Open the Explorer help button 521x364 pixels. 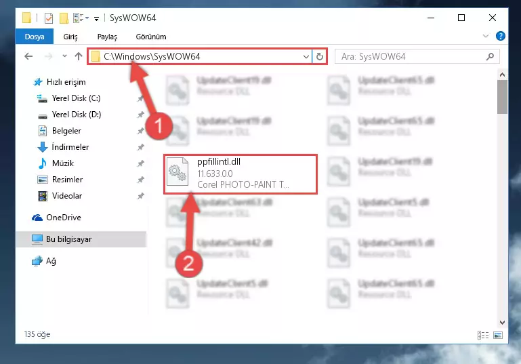click(x=500, y=36)
